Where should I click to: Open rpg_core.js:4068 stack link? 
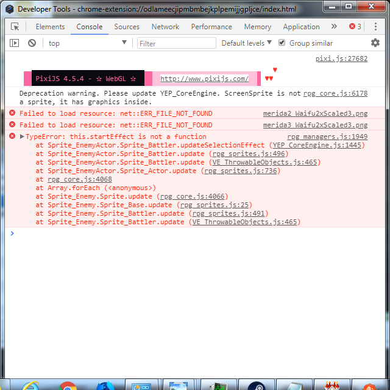click(x=80, y=179)
